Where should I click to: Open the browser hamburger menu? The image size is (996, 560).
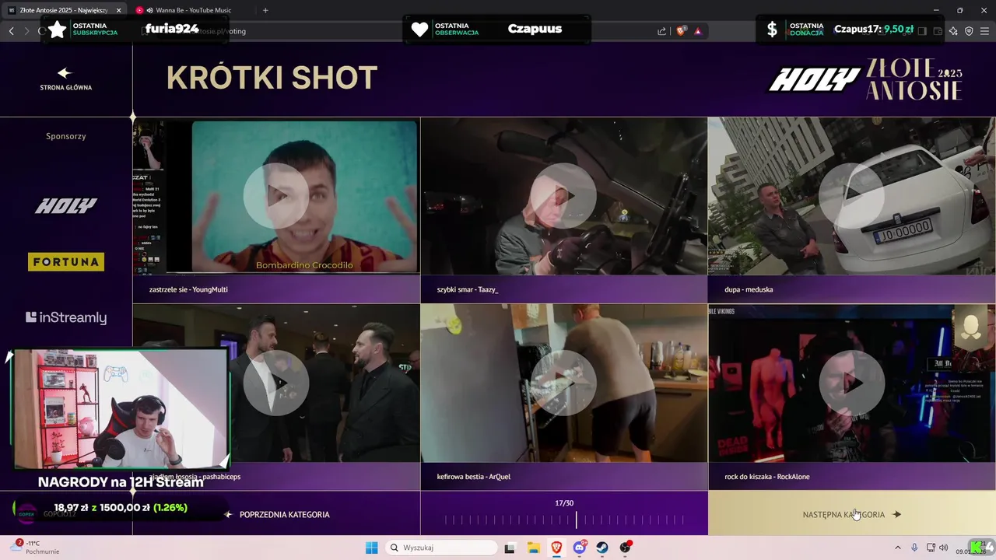click(984, 31)
